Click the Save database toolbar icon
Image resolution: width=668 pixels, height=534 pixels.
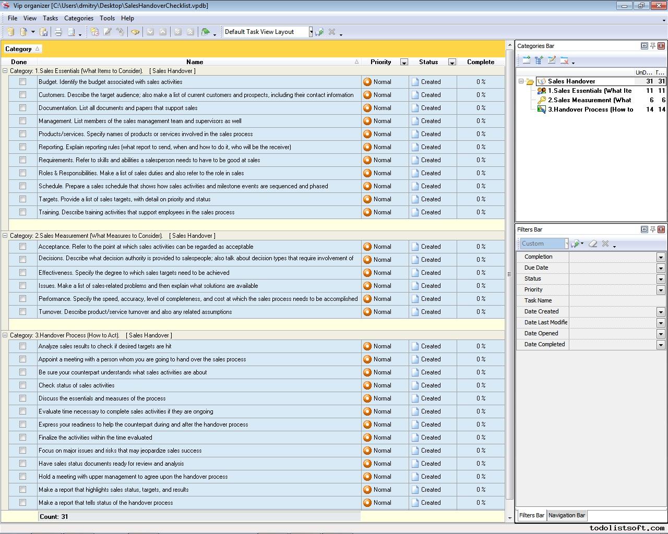tap(44, 32)
